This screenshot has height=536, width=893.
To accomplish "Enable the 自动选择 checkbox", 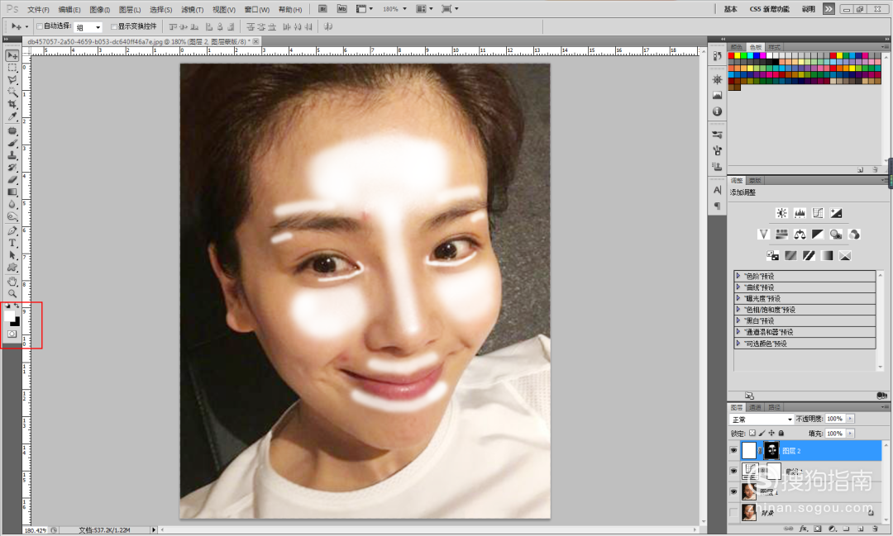I will (x=39, y=26).
